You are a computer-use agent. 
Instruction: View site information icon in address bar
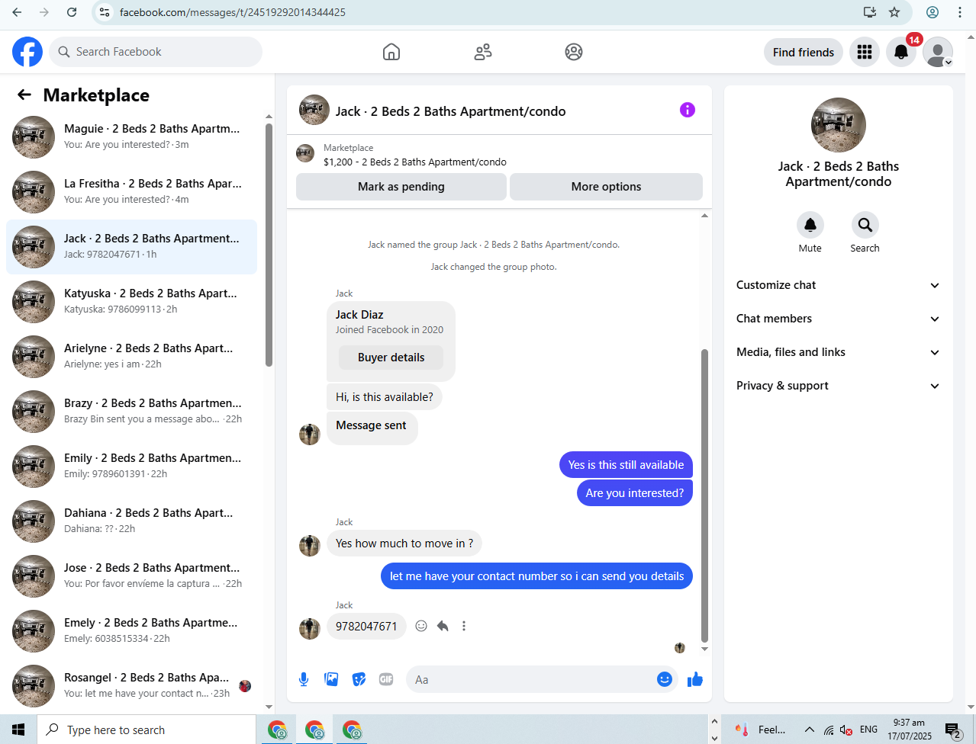(105, 12)
